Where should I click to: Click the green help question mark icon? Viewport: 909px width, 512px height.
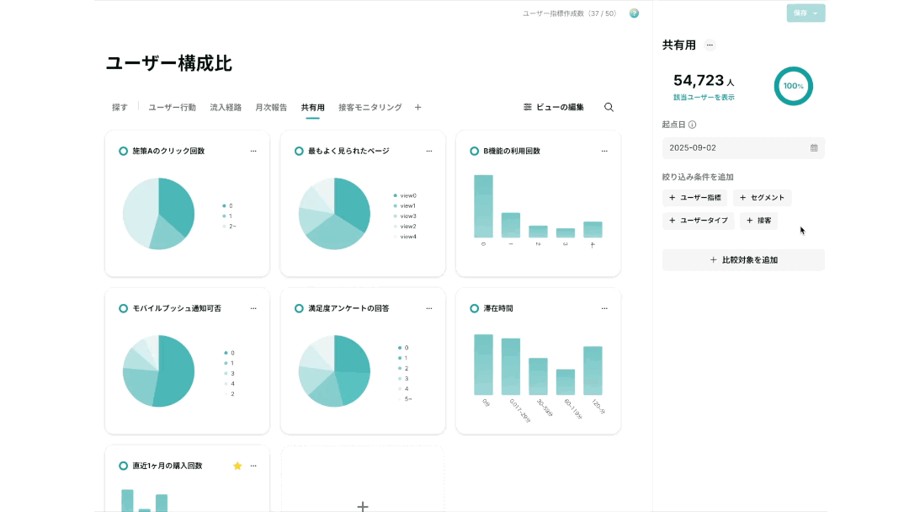pos(635,13)
